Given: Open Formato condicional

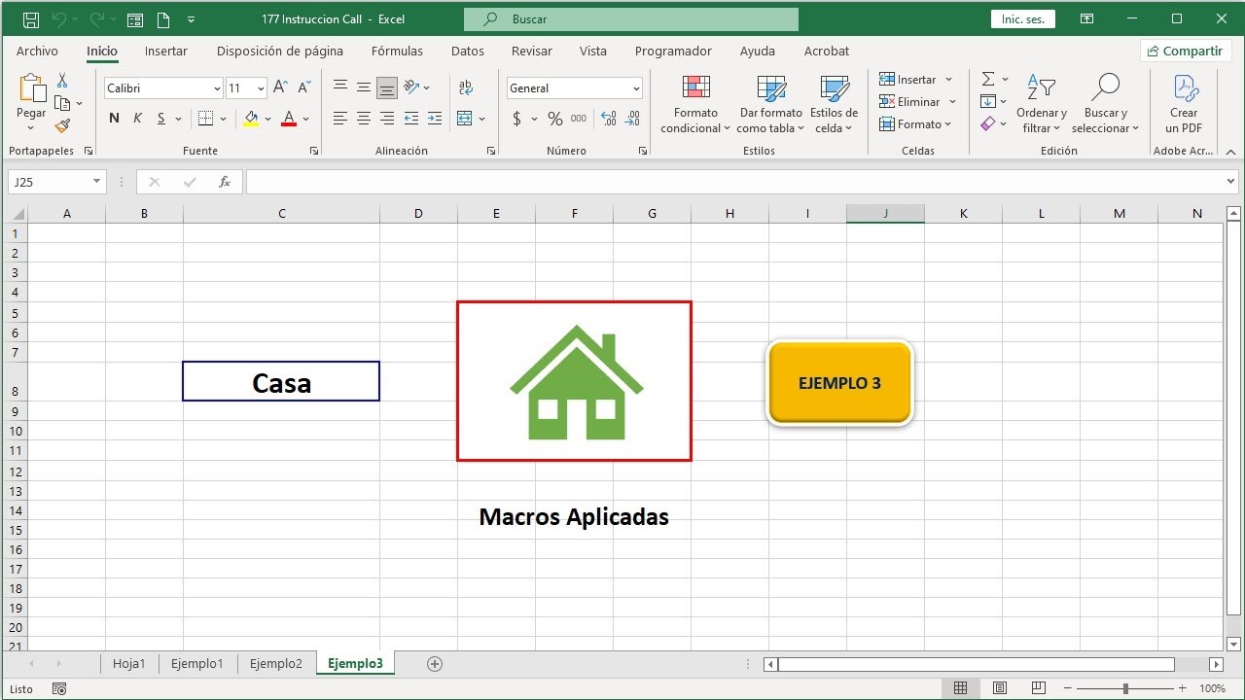Looking at the screenshot, I should click(695, 104).
